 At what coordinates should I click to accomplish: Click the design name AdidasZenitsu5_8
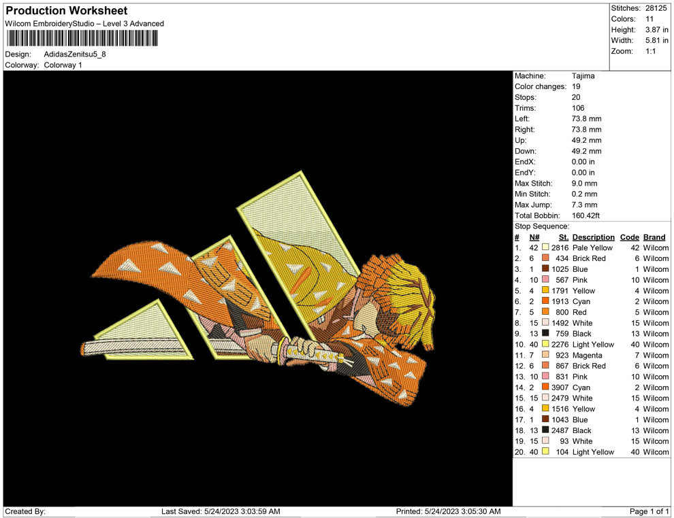[x=75, y=54]
